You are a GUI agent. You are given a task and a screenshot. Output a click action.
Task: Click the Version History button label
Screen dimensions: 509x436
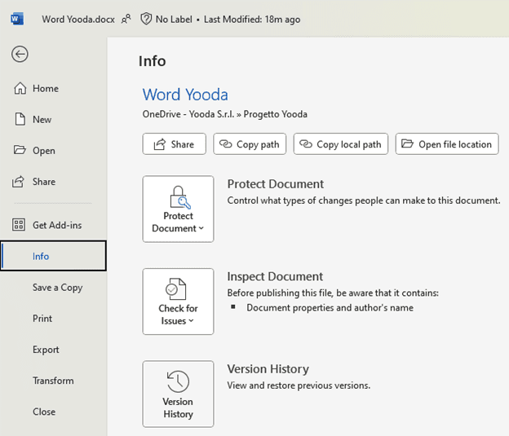[178, 407]
